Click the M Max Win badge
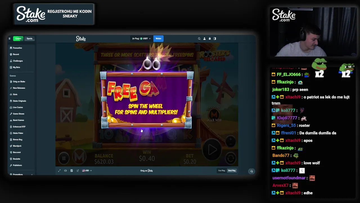The height and width of the screenshot is (203, 360). (x=215, y=115)
